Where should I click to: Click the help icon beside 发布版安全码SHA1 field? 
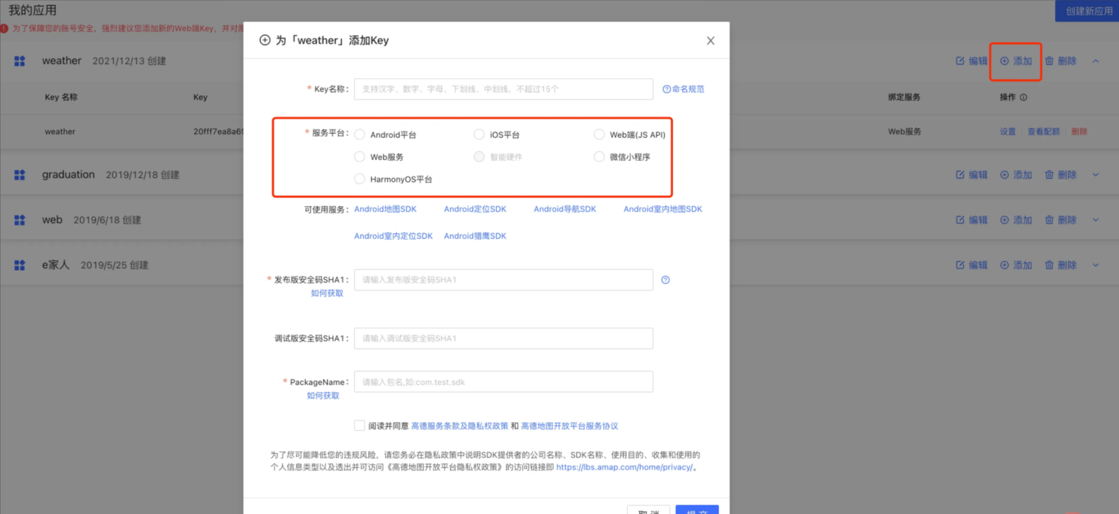(x=666, y=280)
